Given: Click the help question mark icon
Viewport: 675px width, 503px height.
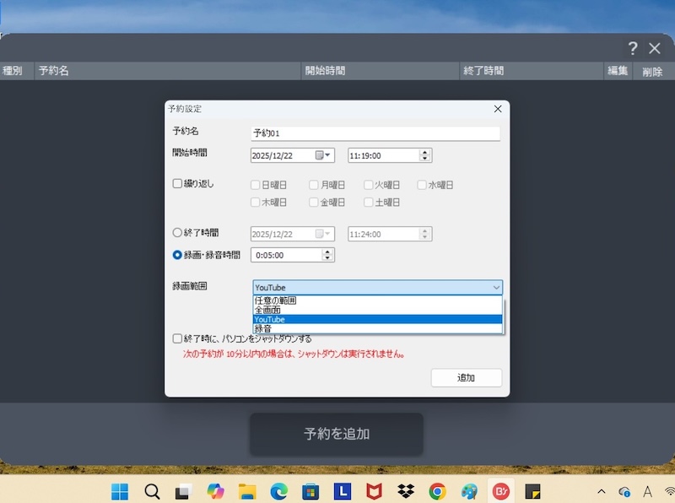Looking at the screenshot, I should coord(632,48).
